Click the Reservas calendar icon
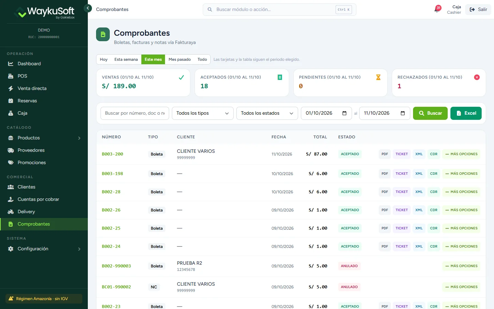 pyautogui.click(x=11, y=101)
